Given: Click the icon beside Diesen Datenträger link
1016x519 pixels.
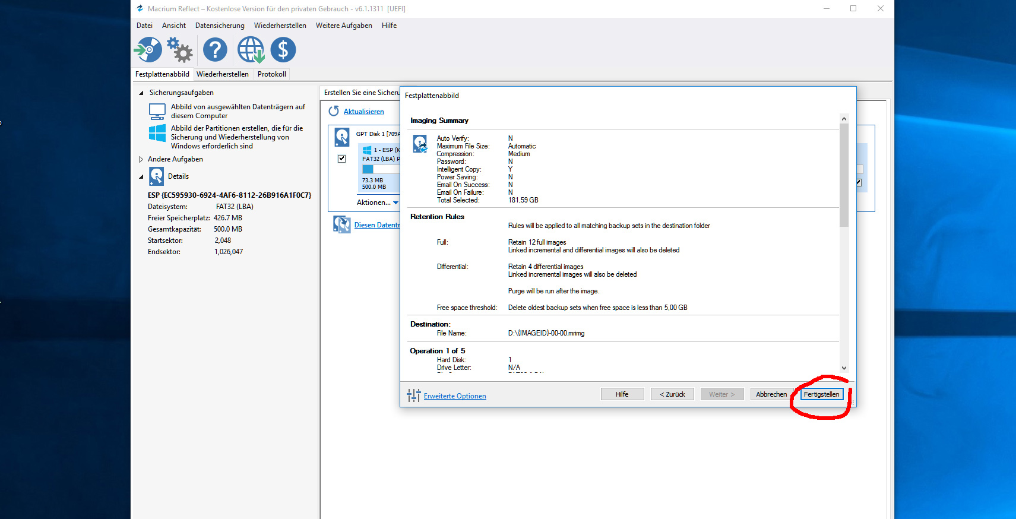Looking at the screenshot, I should pyautogui.click(x=342, y=224).
